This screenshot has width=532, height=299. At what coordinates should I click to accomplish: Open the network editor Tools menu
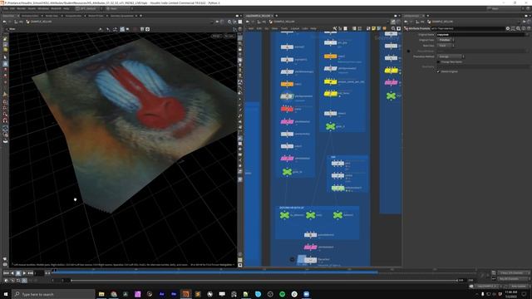click(x=284, y=28)
